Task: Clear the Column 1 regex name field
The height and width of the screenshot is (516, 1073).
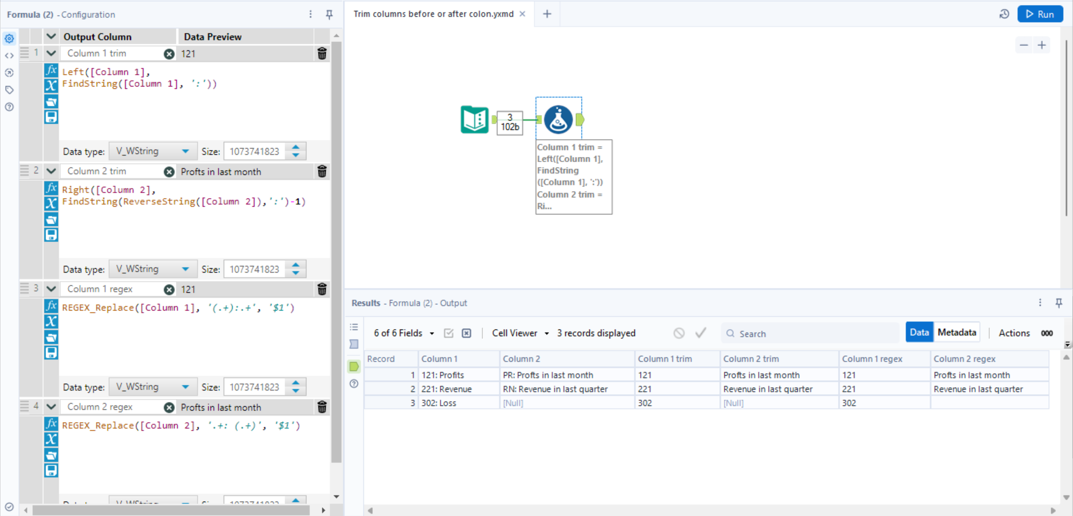Action: (169, 289)
